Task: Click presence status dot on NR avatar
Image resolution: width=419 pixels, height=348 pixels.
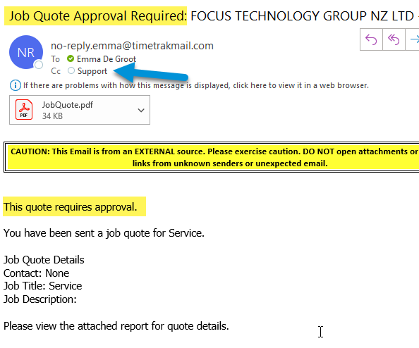Action: point(39,65)
